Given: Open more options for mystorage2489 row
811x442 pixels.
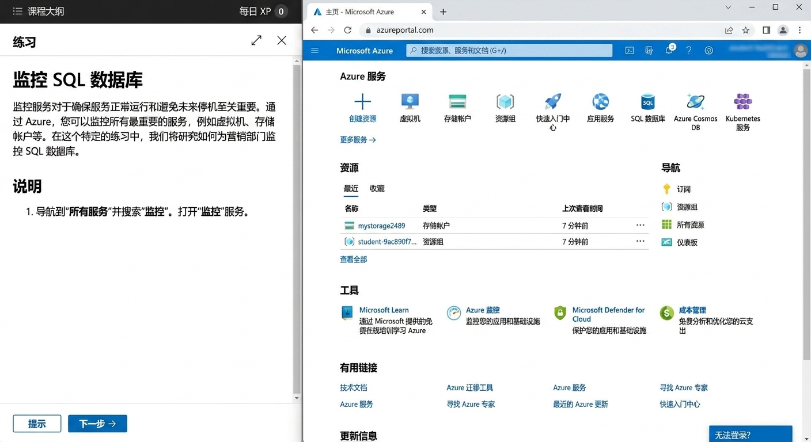Looking at the screenshot, I should (640, 225).
